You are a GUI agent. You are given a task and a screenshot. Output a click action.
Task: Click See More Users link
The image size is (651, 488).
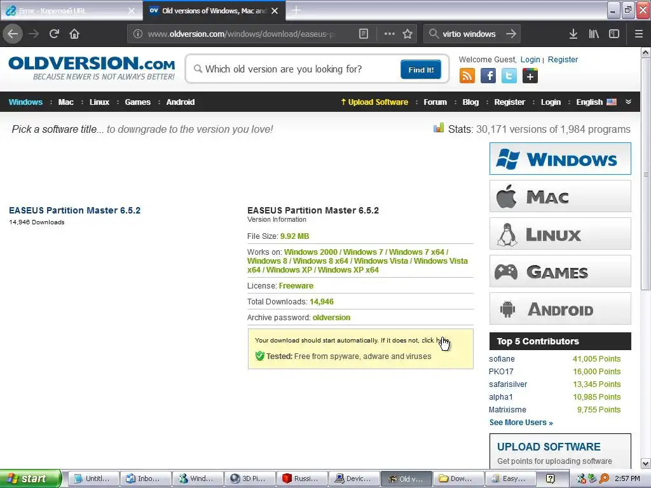(x=521, y=423)
